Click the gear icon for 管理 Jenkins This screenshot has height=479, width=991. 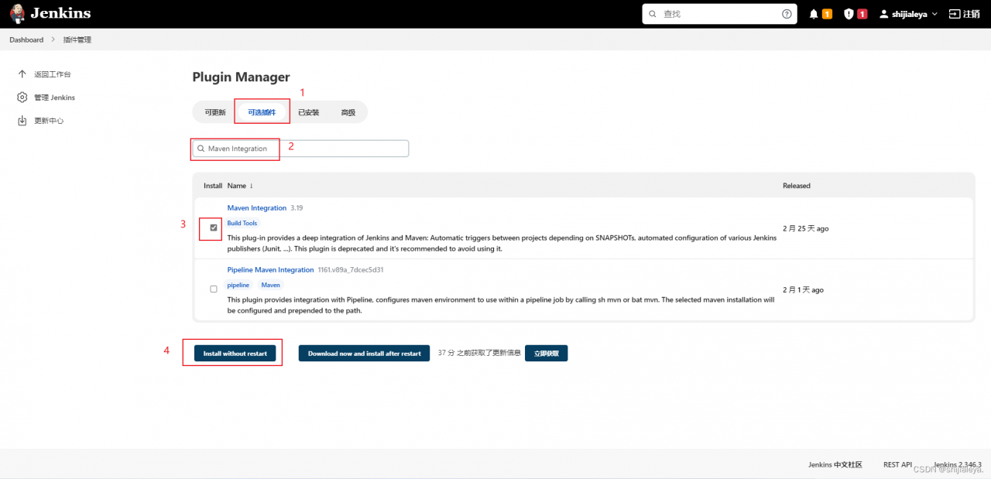click(22, 98)
